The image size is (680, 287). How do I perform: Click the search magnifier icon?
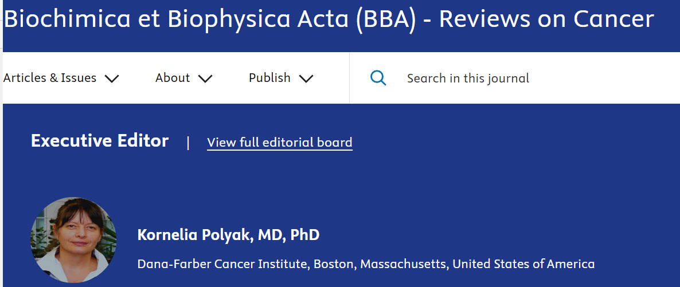click(x=378, y=78)
